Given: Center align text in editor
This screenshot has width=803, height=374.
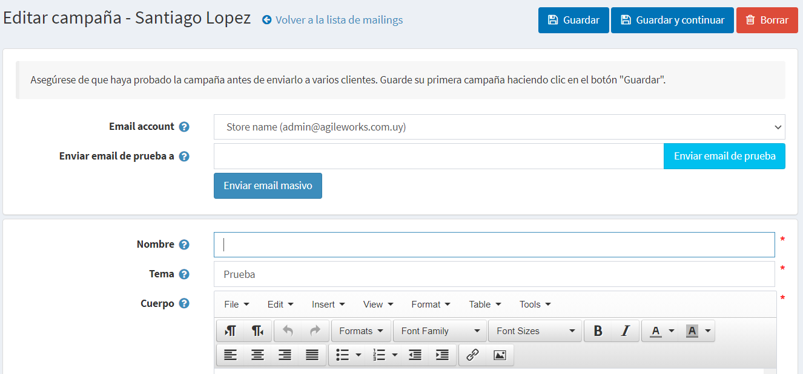Looking at the screenshot, I should pyautogui.click(x=258, y=355).
